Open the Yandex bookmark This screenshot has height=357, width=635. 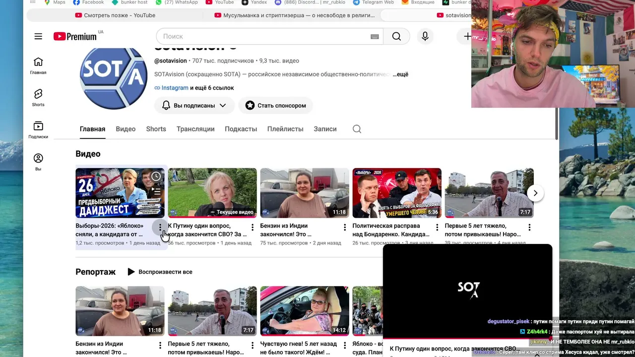coord(254,2)
